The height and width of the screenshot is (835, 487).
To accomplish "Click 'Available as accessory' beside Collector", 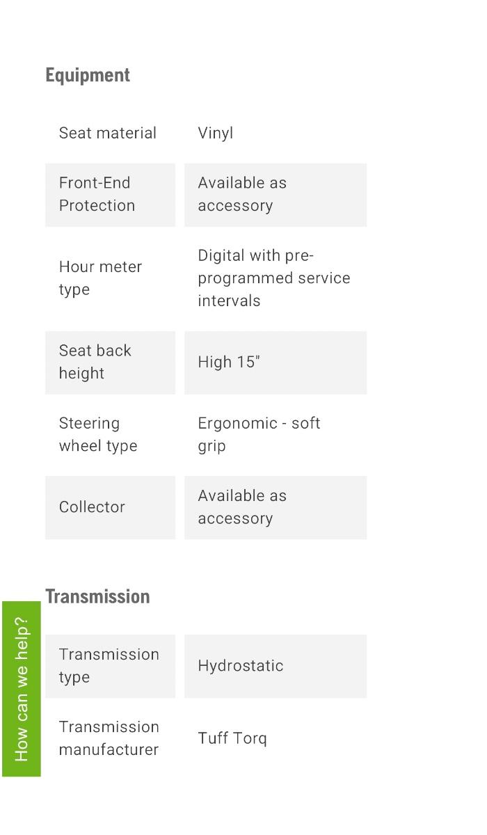I will (275, 507).
